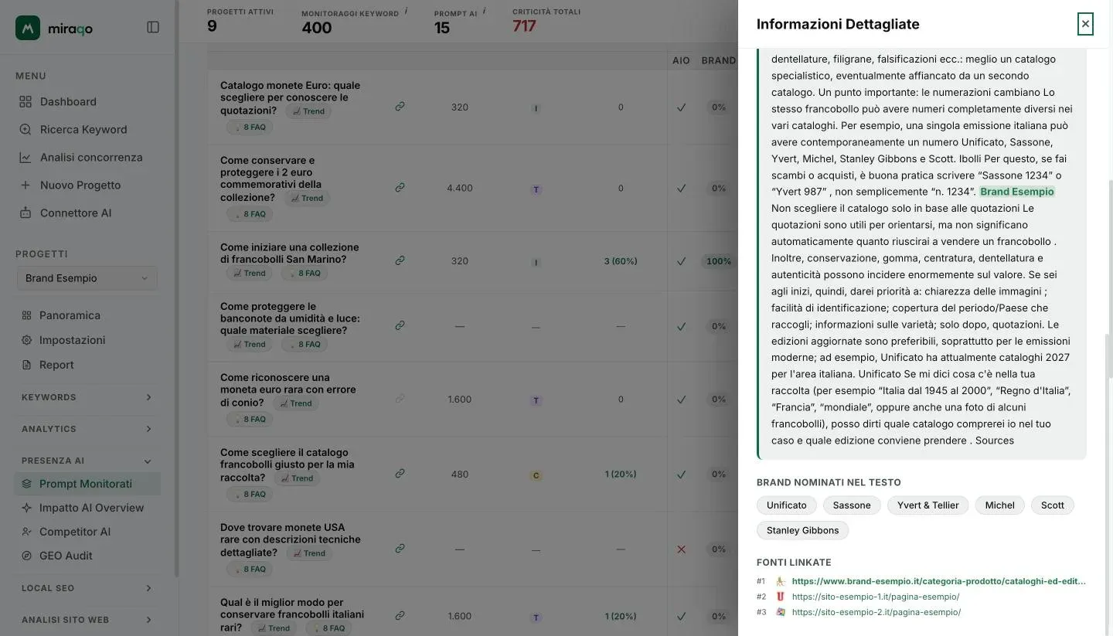Click the CRITICITÀ TOTALI value 717
Screen dimensions: 1113x636
[x=524, y=26]
